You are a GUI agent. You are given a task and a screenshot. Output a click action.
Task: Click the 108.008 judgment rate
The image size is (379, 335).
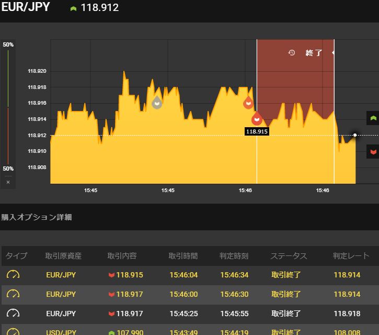(347, 332)
